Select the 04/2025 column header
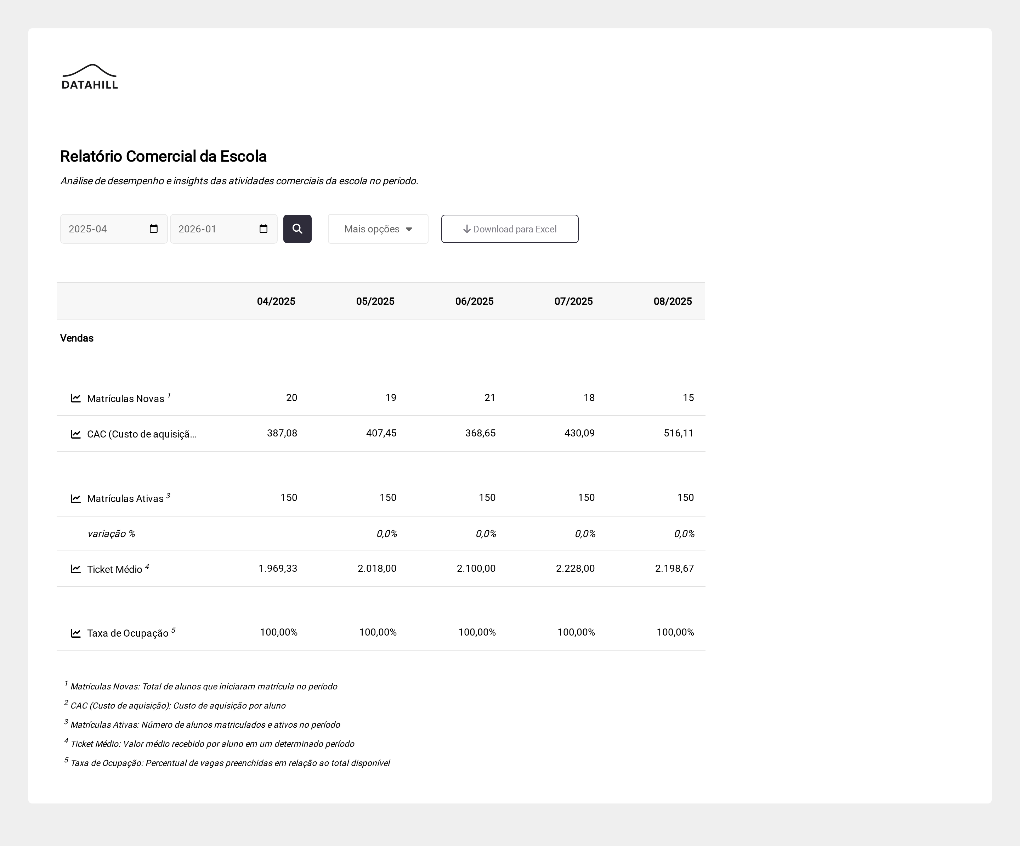 (x=276, y=301)
